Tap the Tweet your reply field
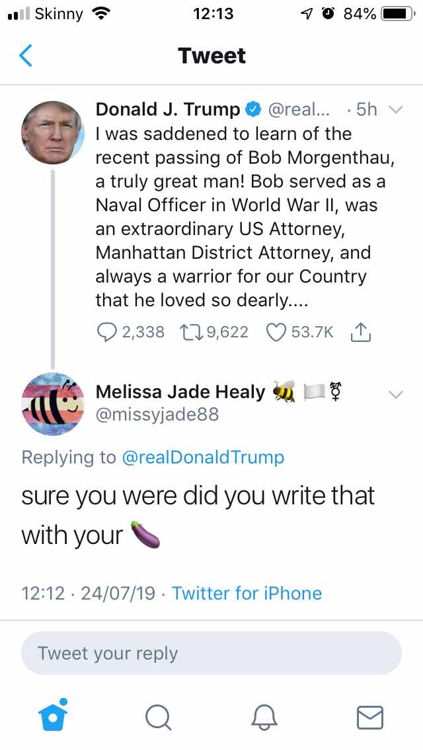Viewport: 423px width, 750px height. pyautogui.click(x=211, y=653)
